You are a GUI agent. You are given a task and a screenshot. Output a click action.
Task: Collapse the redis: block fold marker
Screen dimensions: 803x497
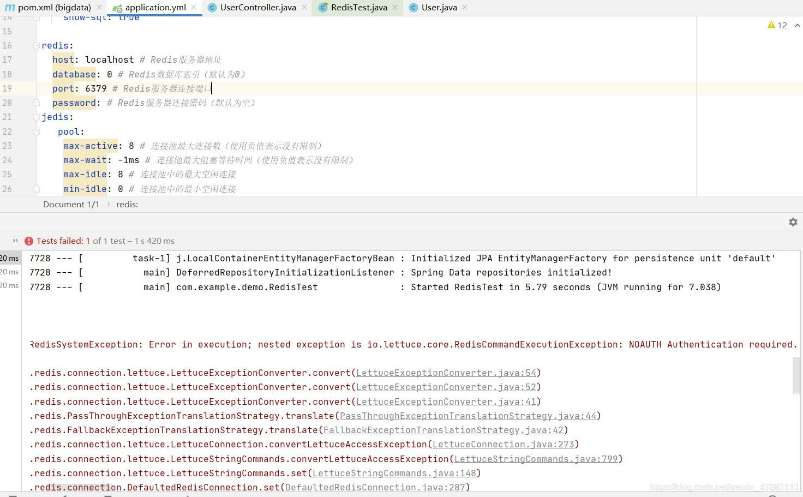[x=37, y=46]
